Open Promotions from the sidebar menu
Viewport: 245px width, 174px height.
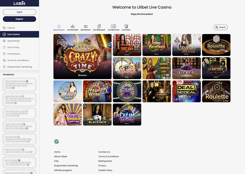(14, 54)
